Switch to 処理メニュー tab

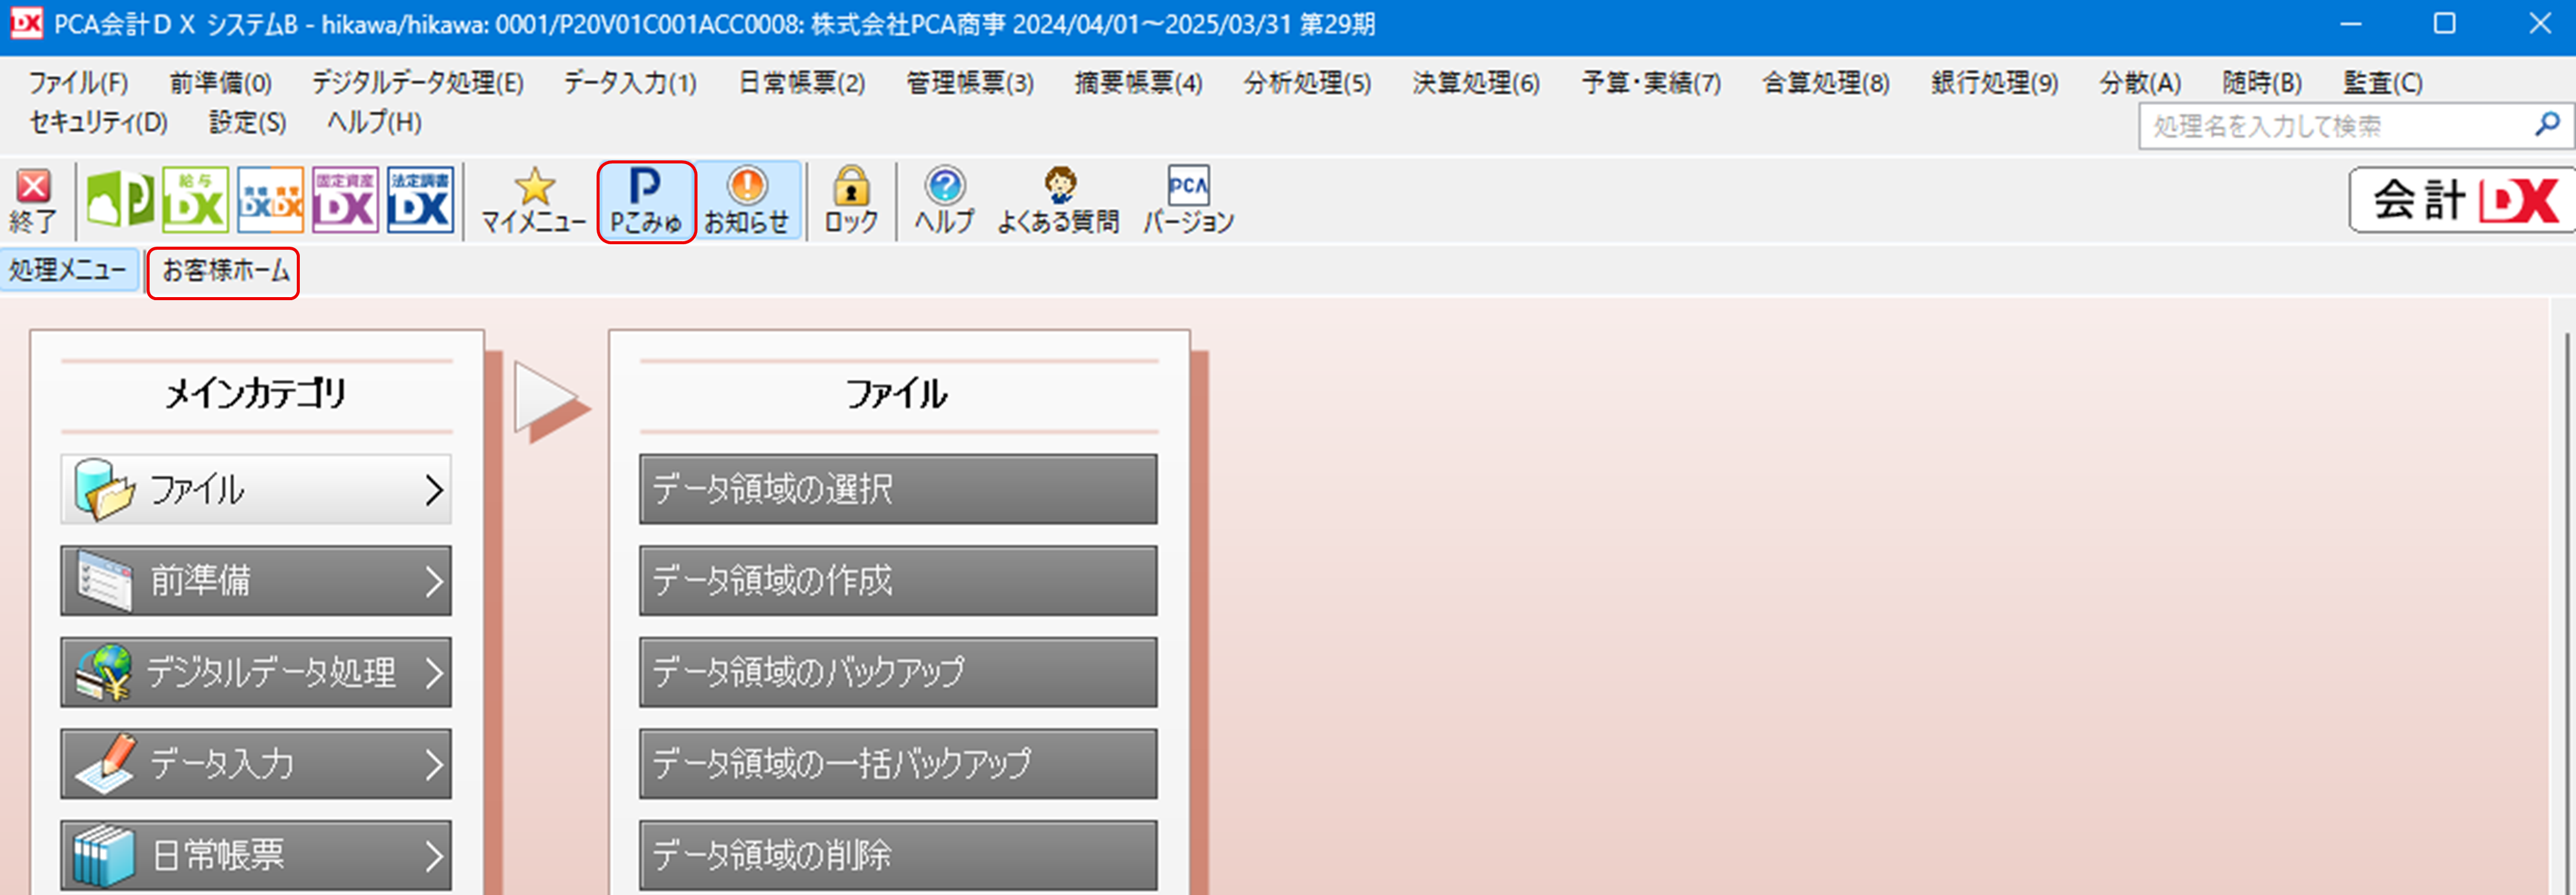coord(68,270)
